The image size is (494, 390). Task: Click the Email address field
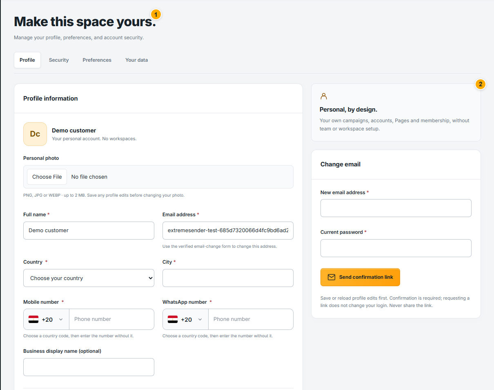pos(228,231)
